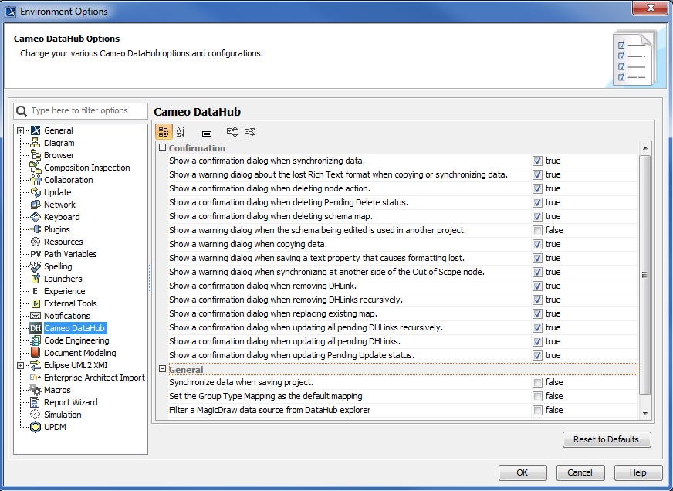The height and width of the screenshot is (491, 673).
Task: Click the Alphabetical sort toolbar icon
Action: (181, 132)
